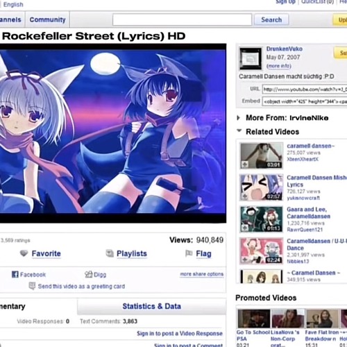The image size is (347, 347).
Task: Share via the Digg link
Action: pyautogui.click(x=100, y=275)
